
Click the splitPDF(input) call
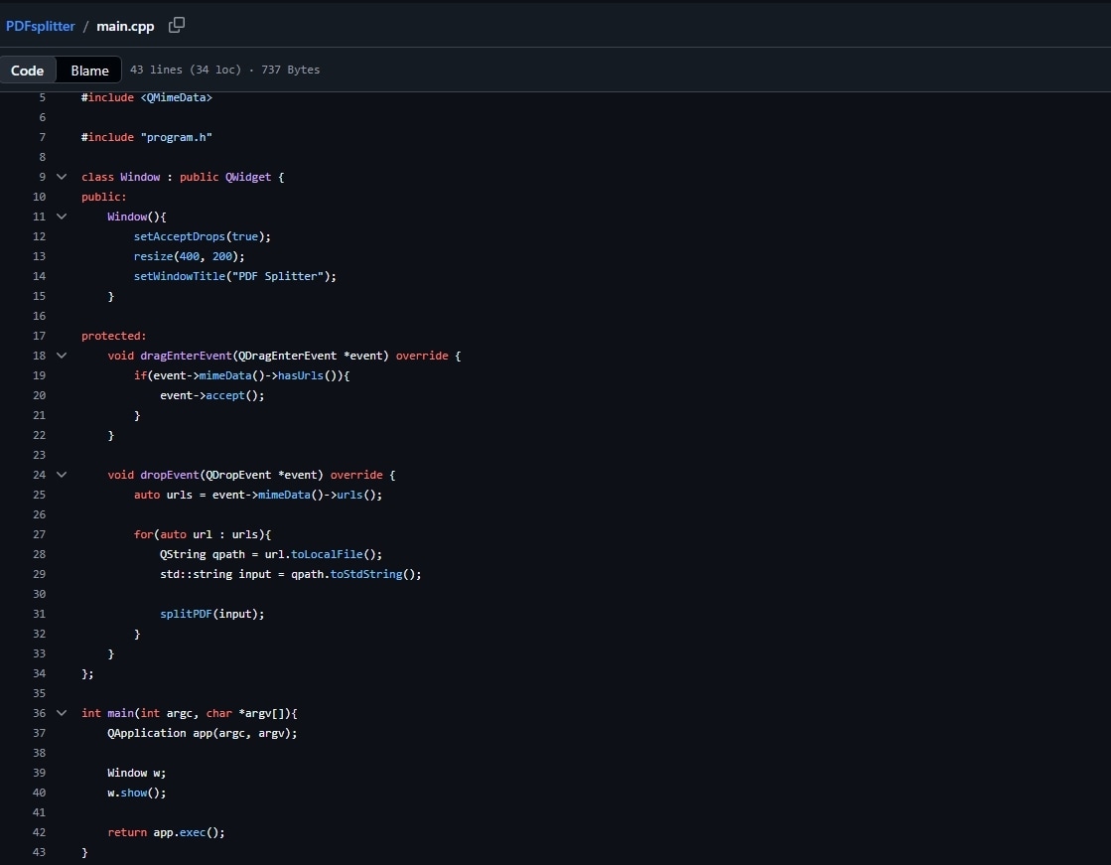211,614
